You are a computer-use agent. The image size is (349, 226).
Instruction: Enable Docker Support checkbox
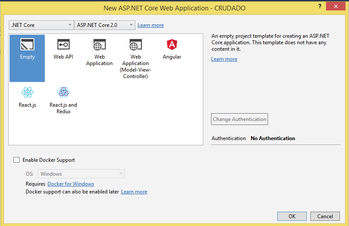click(17, 160)
